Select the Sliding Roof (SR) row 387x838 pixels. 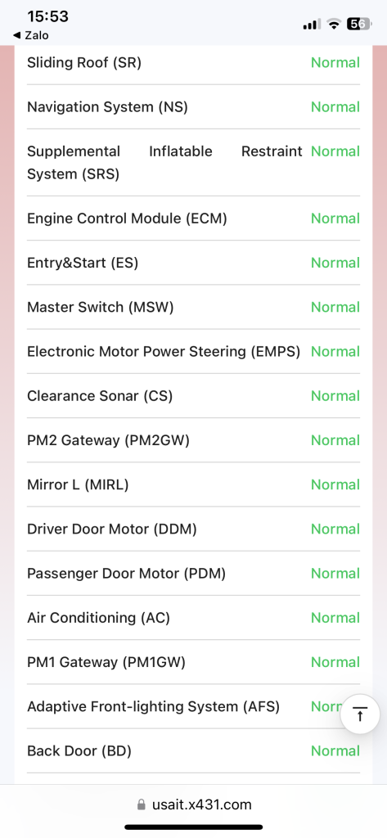(x=193, y=62)
